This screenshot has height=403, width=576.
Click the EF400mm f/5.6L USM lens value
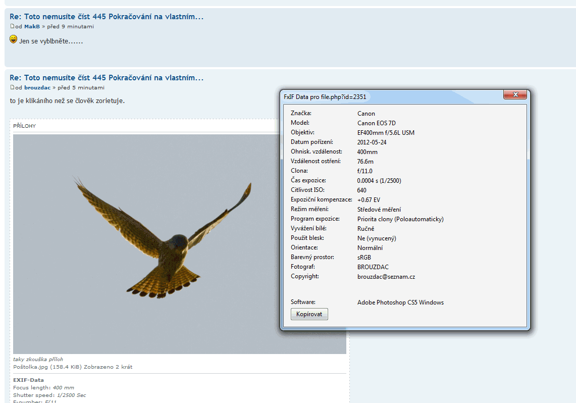tap(386, 133)
